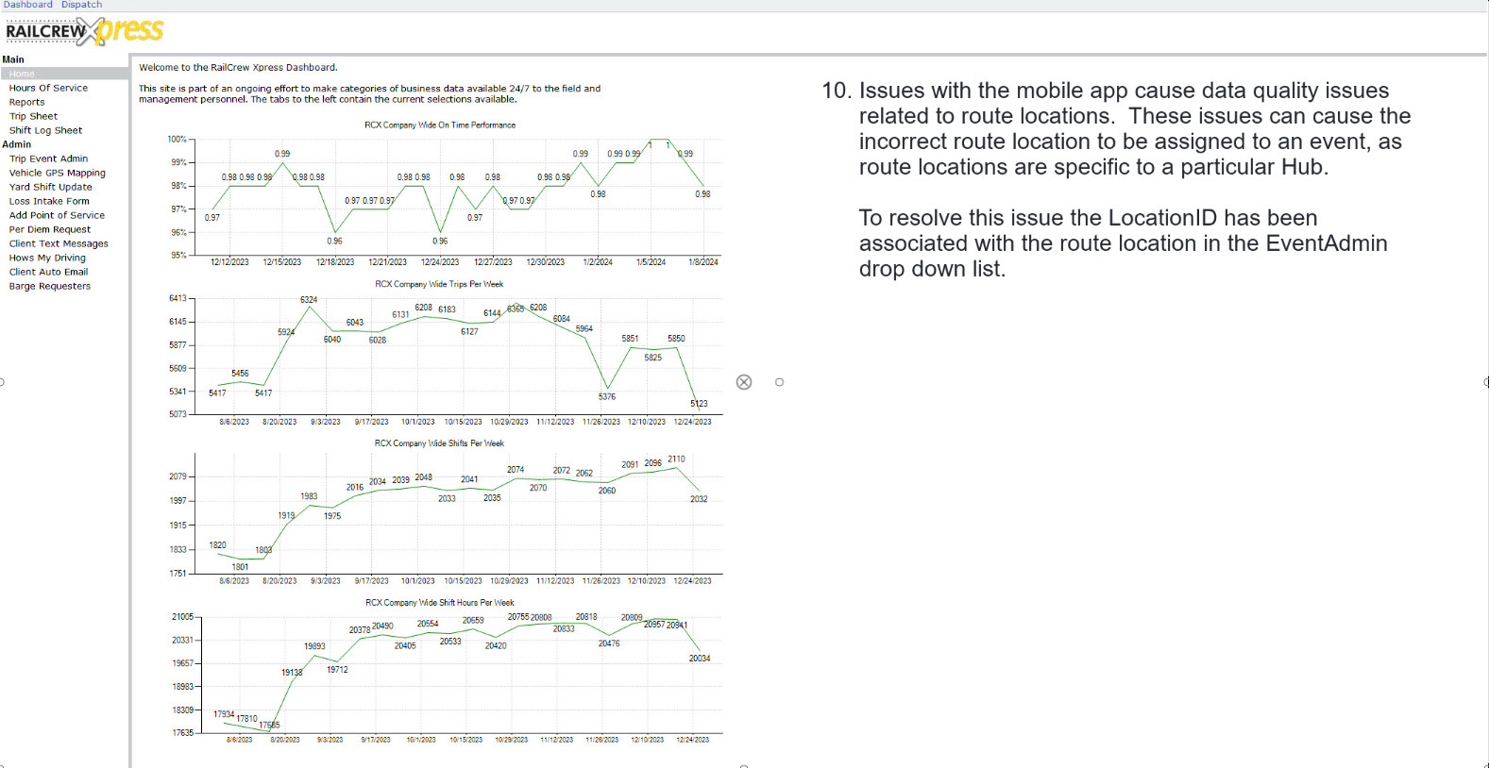Open Client Text Messages

click(59, 243)
